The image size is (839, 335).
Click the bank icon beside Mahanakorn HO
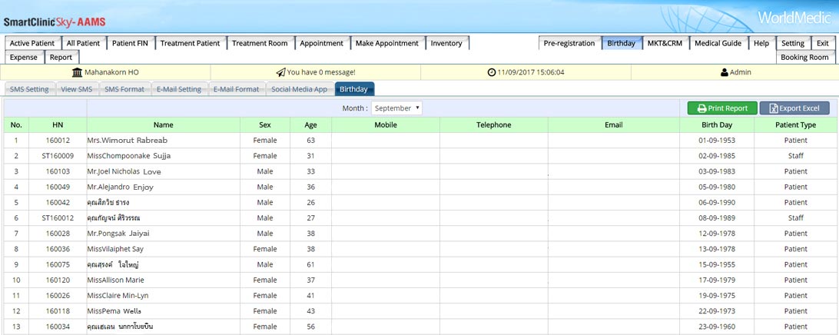tap(77, 72)
